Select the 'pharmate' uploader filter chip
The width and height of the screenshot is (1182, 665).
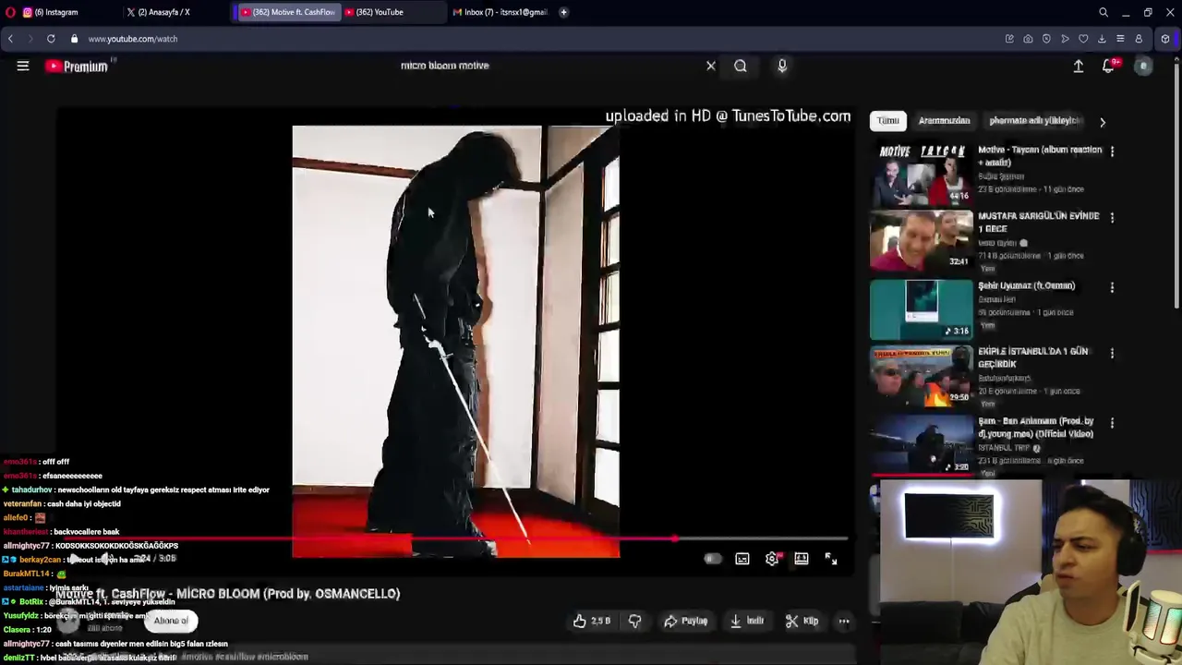coord(1034,121)
